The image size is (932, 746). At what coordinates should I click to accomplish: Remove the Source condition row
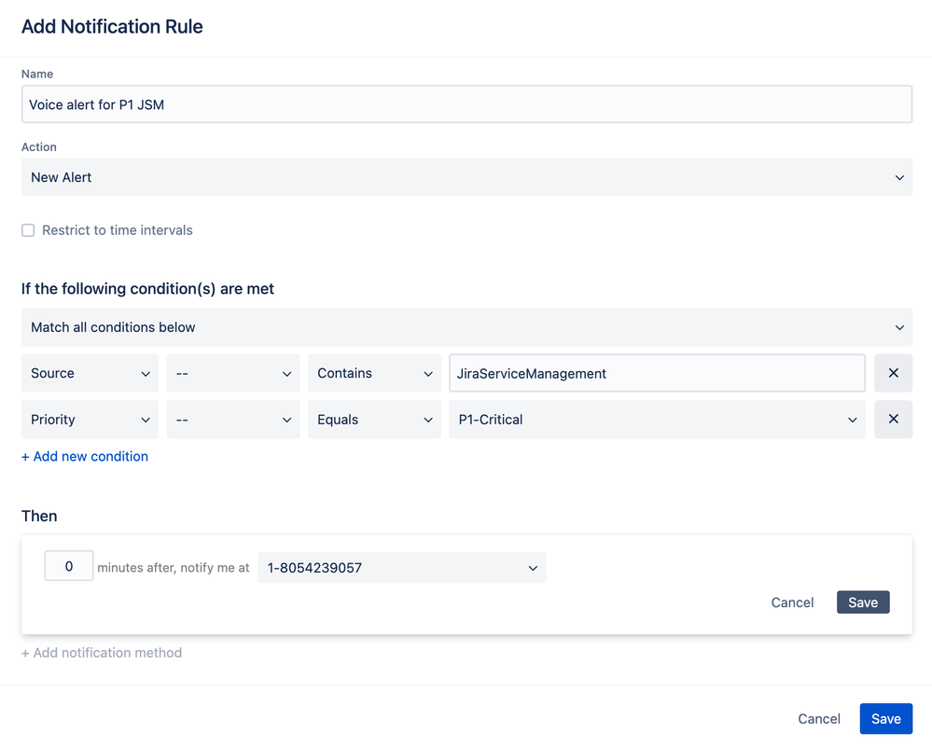893,373
